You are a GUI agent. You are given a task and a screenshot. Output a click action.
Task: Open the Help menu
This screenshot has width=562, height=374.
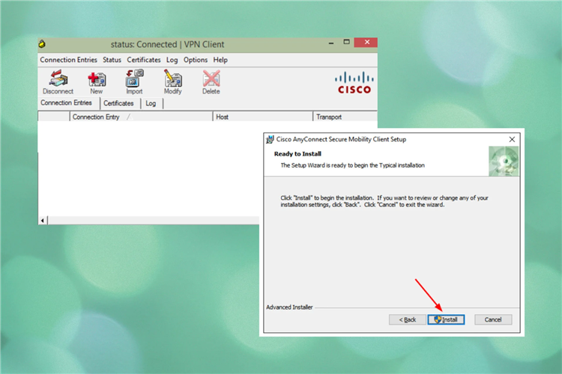point(220,60)
